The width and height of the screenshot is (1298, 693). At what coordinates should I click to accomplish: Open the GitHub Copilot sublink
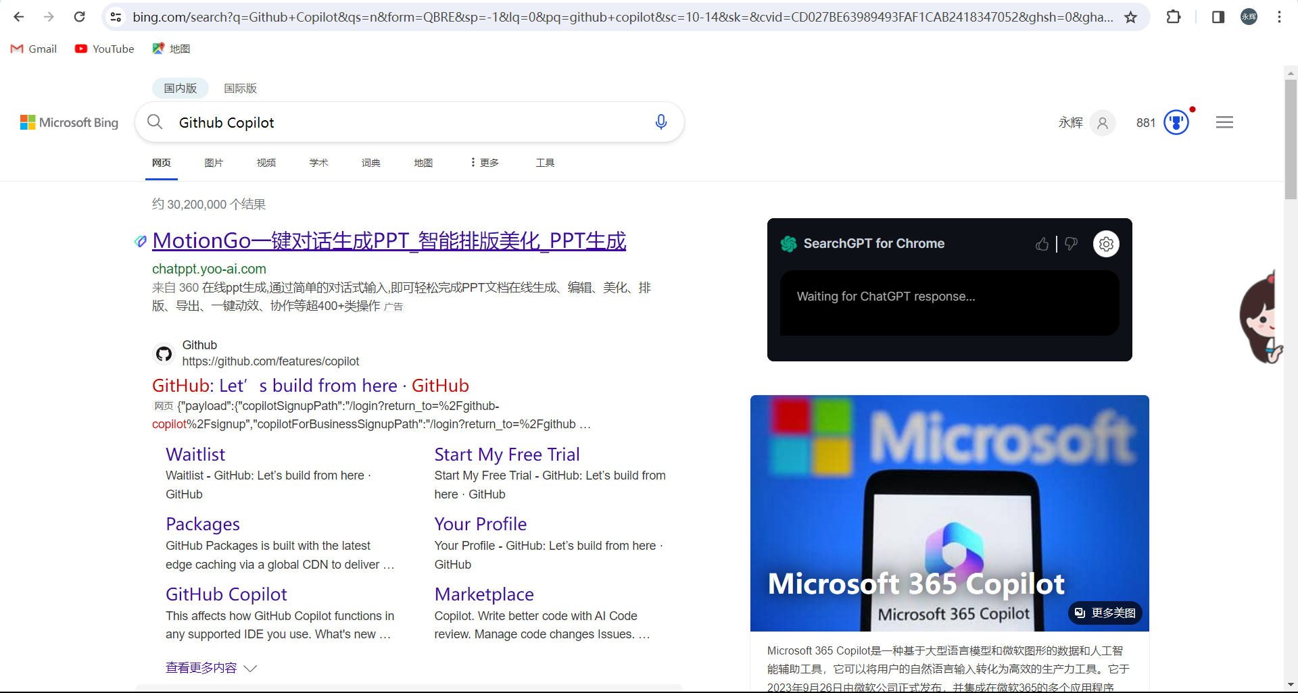226,594
